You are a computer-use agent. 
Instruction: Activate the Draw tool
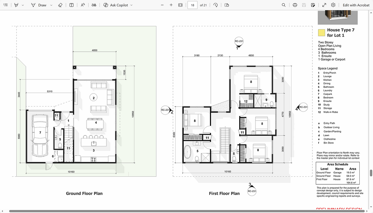(39, 5)
